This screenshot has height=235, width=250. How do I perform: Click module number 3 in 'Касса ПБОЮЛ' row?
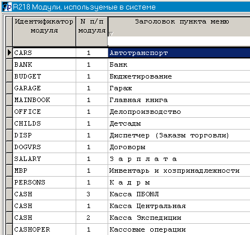click(x=92, y=194)
